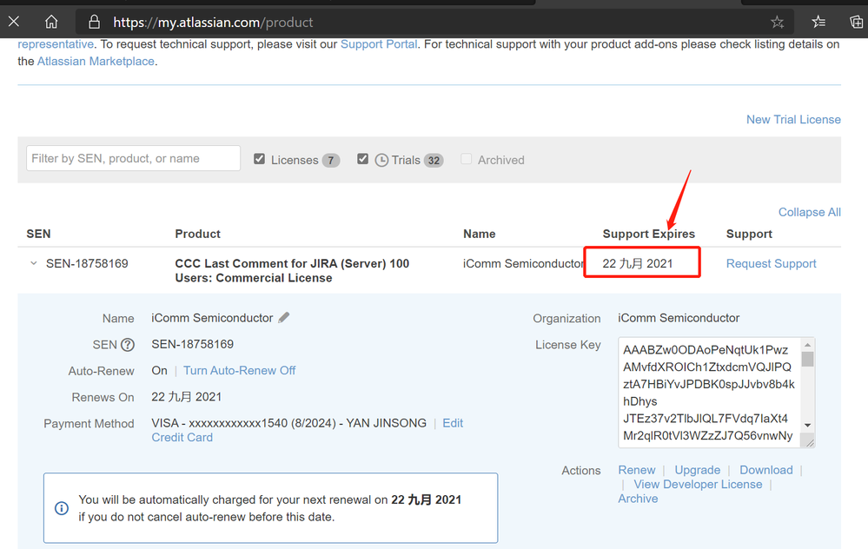Focus the Filter by SEN input field
868x549 pixels.
(x=134, y=158)
